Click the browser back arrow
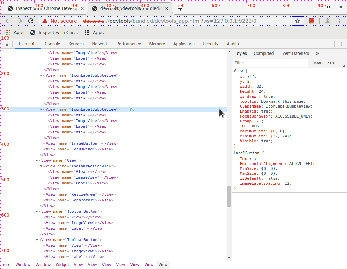347x269 pixels. coord(8,21)
